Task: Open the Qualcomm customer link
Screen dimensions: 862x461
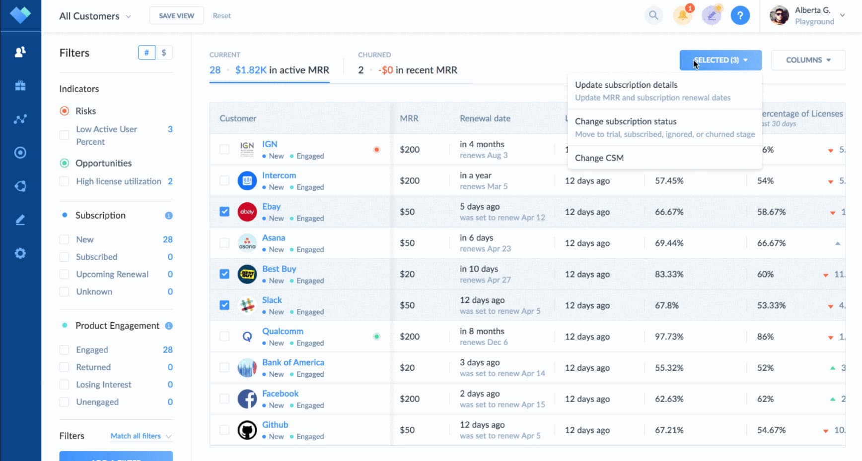Action: [x=283, y=331]
